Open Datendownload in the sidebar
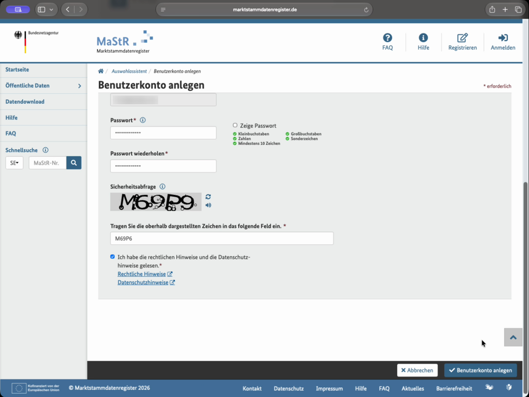The width and height of the screenshot is (529, 397). pyautogui.click(x=25, y=101)
